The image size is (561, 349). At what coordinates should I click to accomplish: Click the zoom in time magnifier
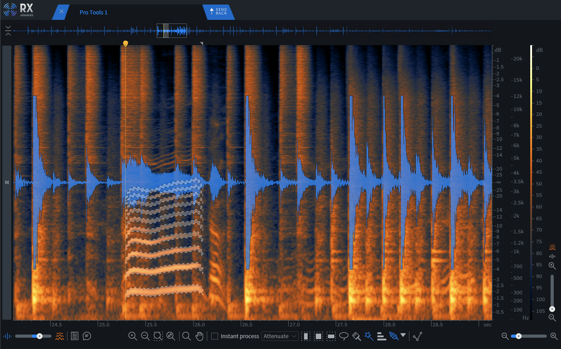coord(133,336)
